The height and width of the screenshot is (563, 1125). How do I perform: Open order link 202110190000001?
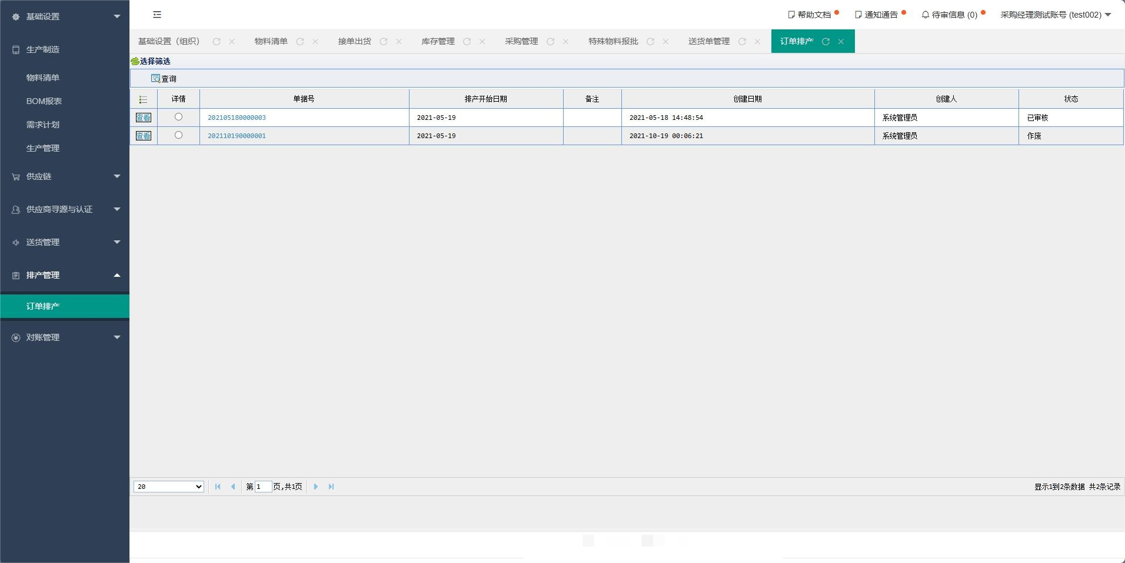coord(237,136)
